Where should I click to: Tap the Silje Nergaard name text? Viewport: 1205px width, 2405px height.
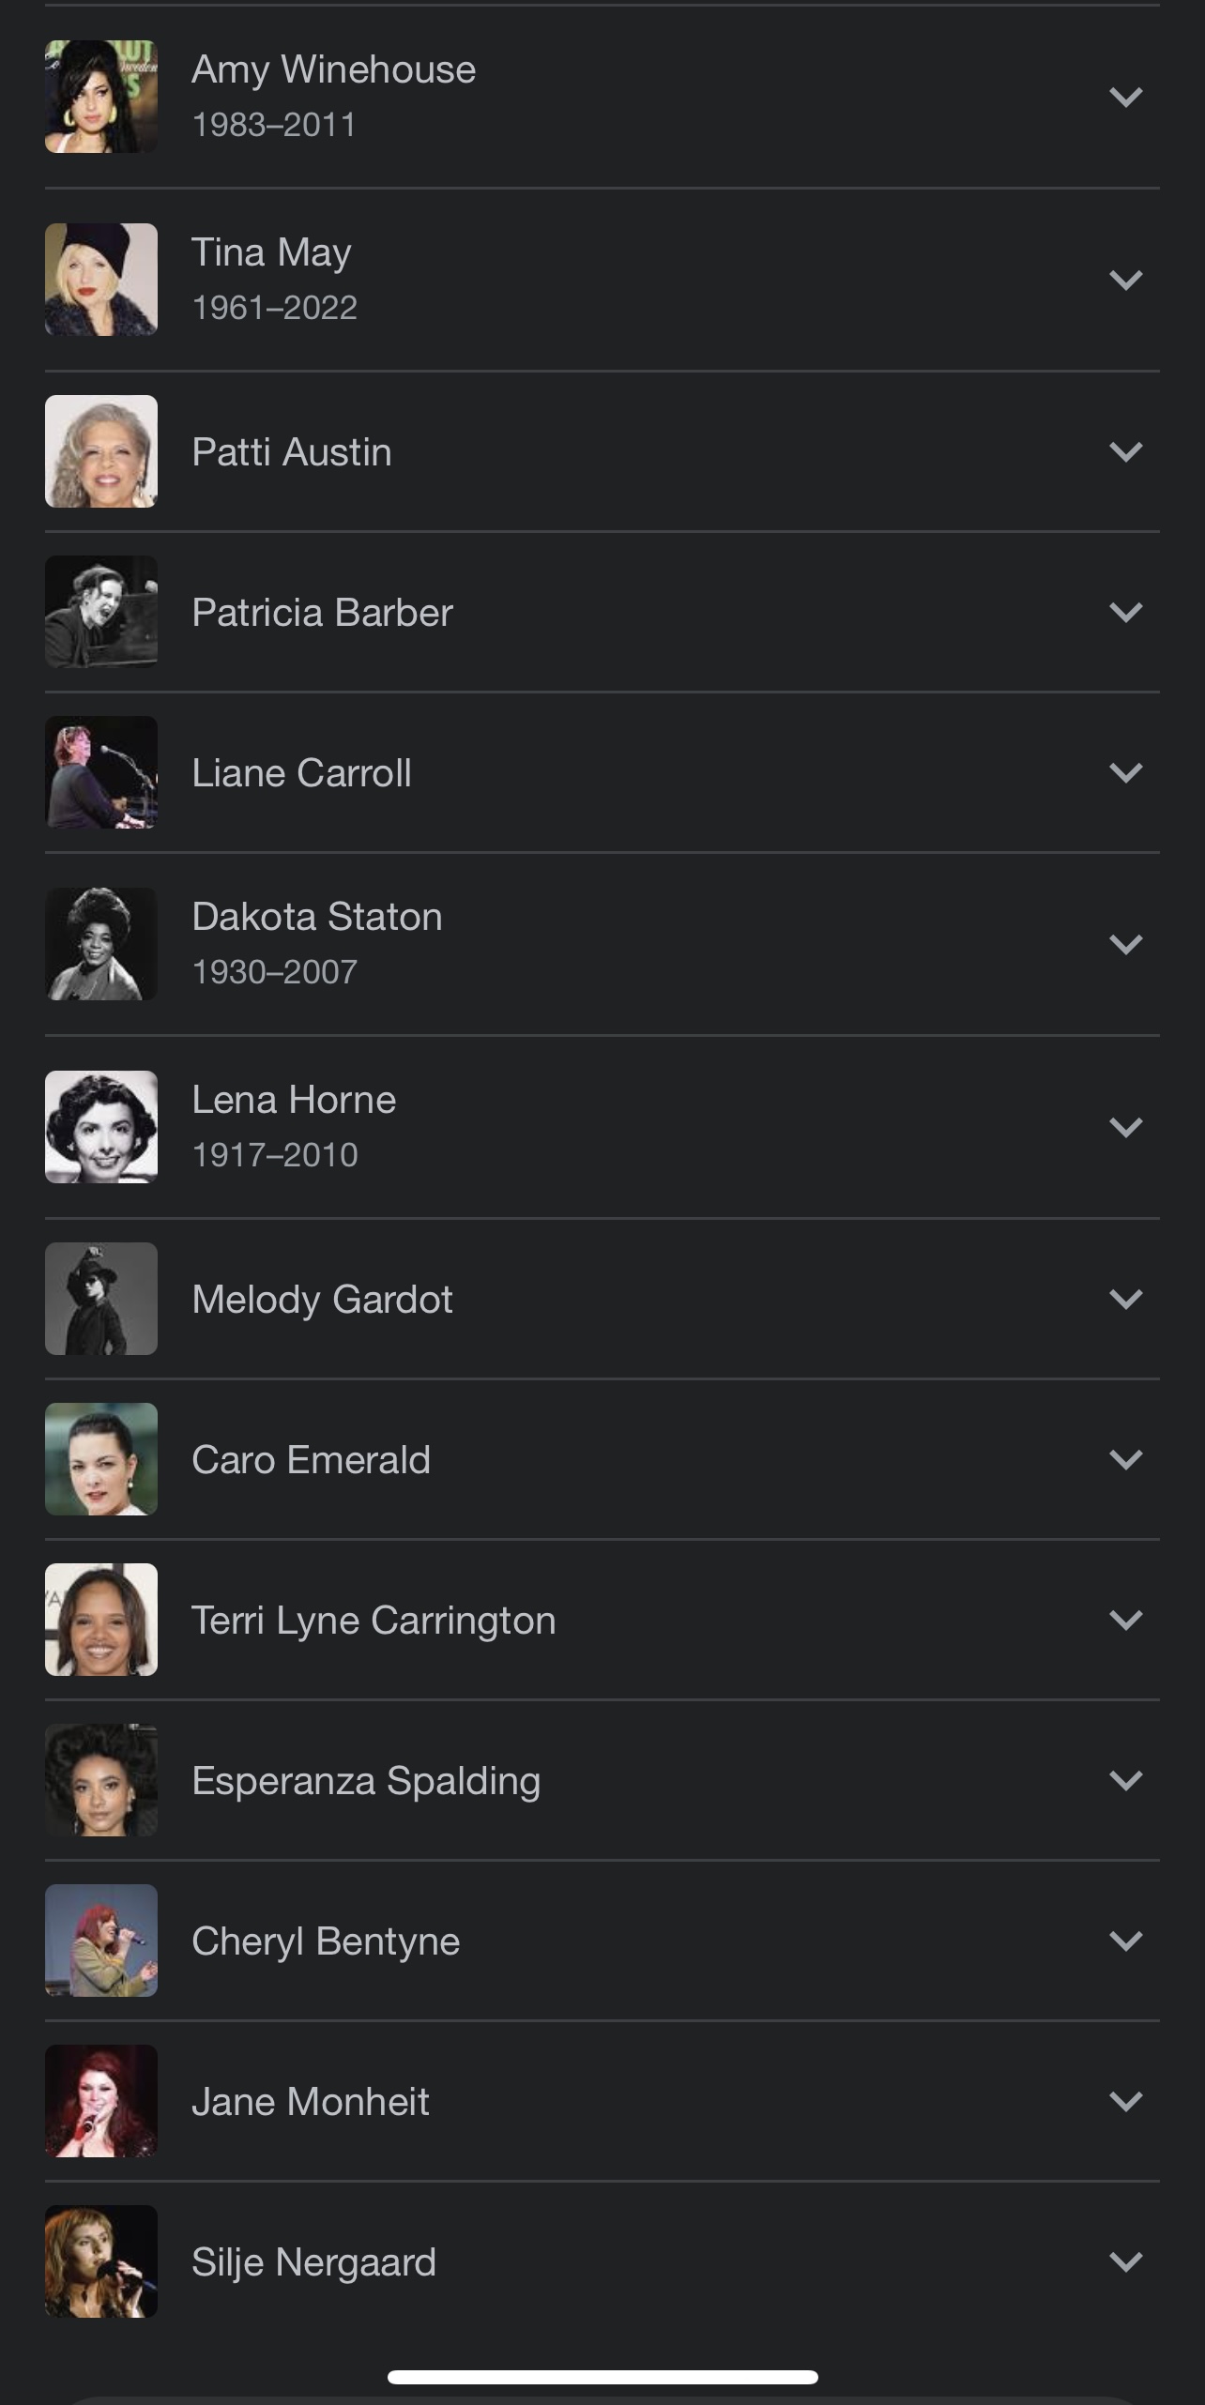313,2262
